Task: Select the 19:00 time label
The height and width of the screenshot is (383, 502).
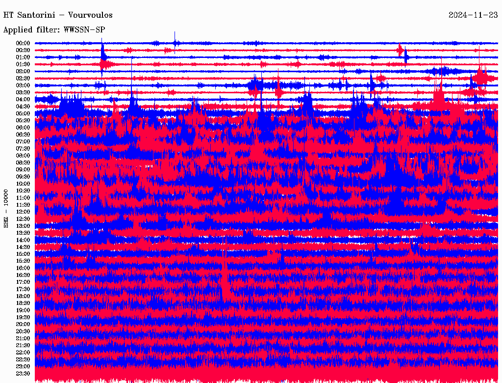Action: (x=23, y=310)
